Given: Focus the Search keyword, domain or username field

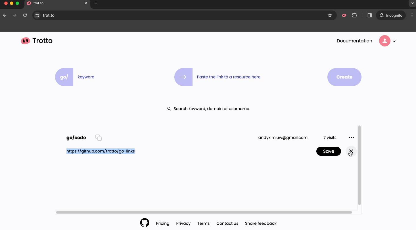Looking at the screenshot, I should tap(211, 109).
